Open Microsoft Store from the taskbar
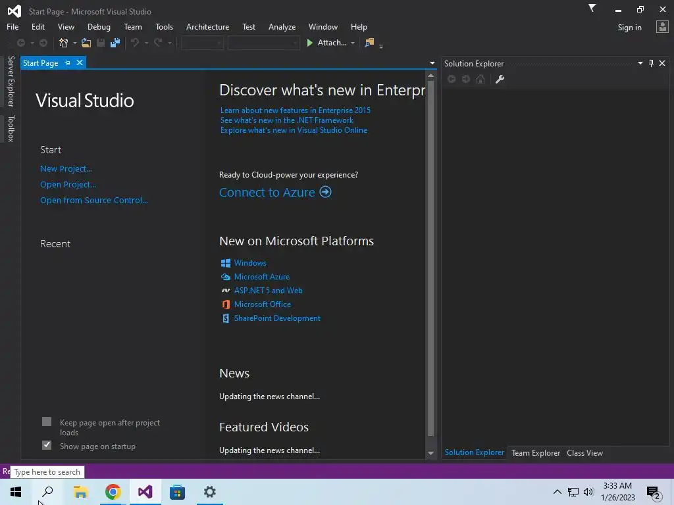674x505 pixels. (177, 492)
